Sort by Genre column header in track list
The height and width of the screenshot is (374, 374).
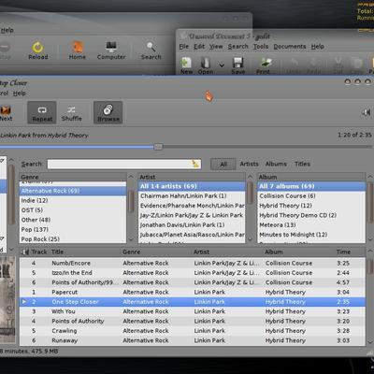pyautogui.click(x=132, y=252)
